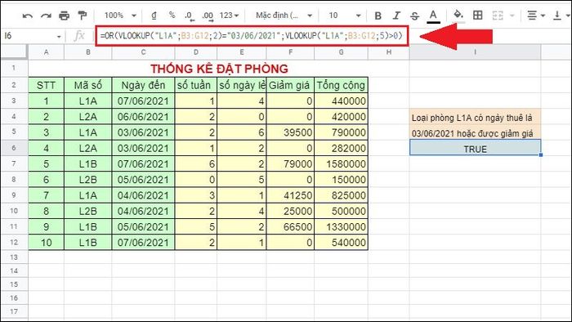The width and height of the screenshot is (572, 322).
Task: Open the fill color picker
Action: [x=458, y=16]
